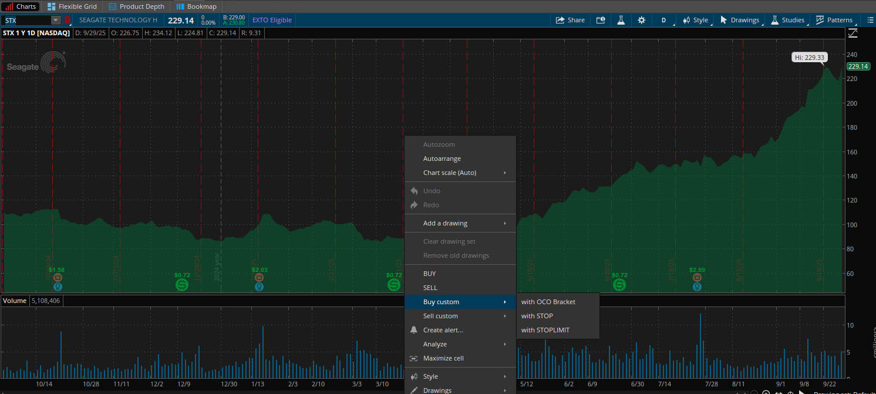The width and height of the screenshot is (876, 394).
Task: Click the red link indicator beside symbol box
Action: [67, 21]
